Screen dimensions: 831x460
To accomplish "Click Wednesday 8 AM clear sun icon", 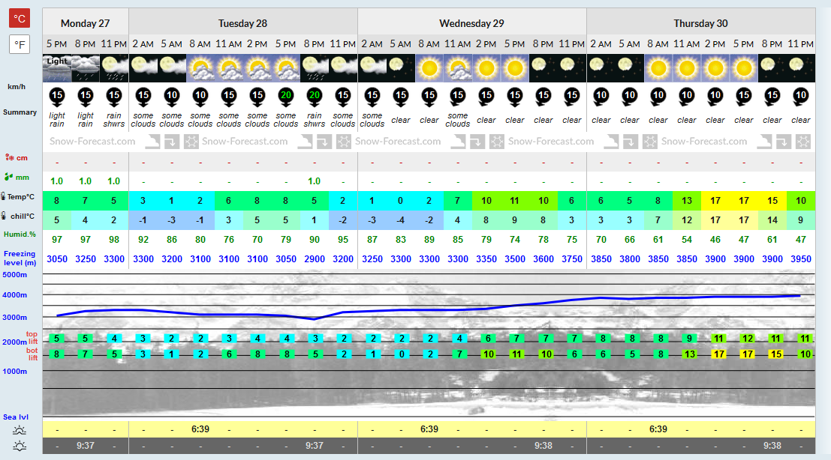I will 429,68.
